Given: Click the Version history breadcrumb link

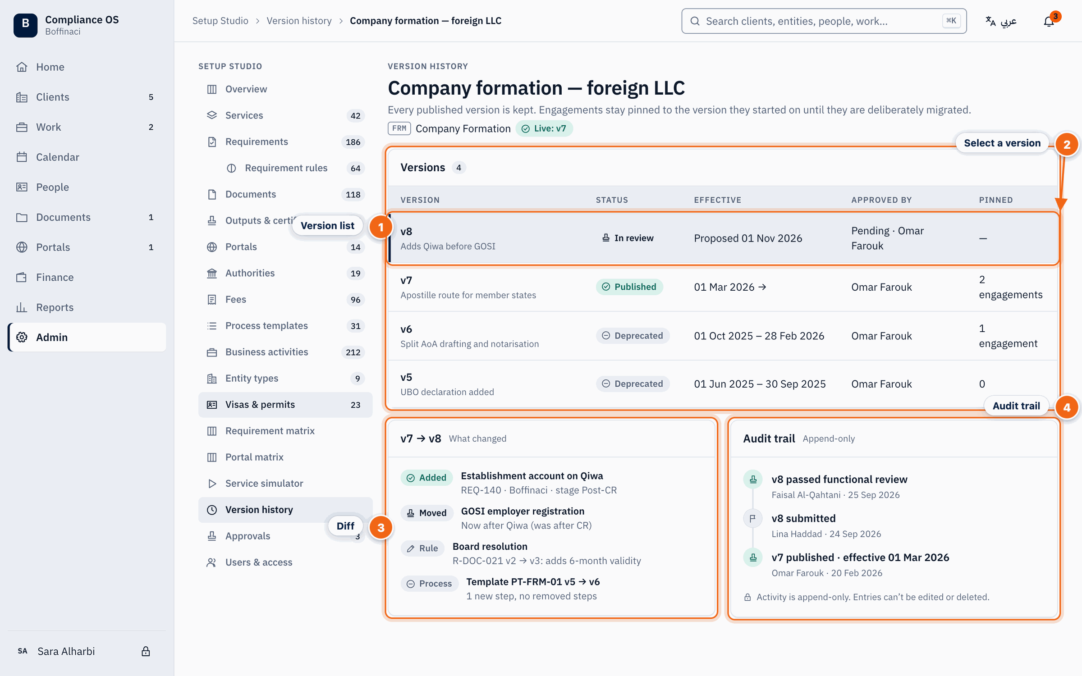Looking at the screenshot, I should (x=299, y=21).
